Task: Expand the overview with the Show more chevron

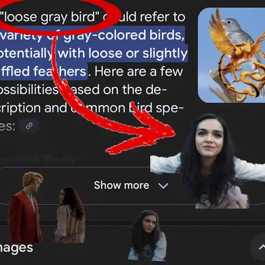Action: tap(163, 185)
